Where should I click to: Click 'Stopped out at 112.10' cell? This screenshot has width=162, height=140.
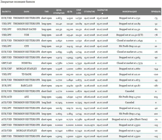[x=130, y=74]
